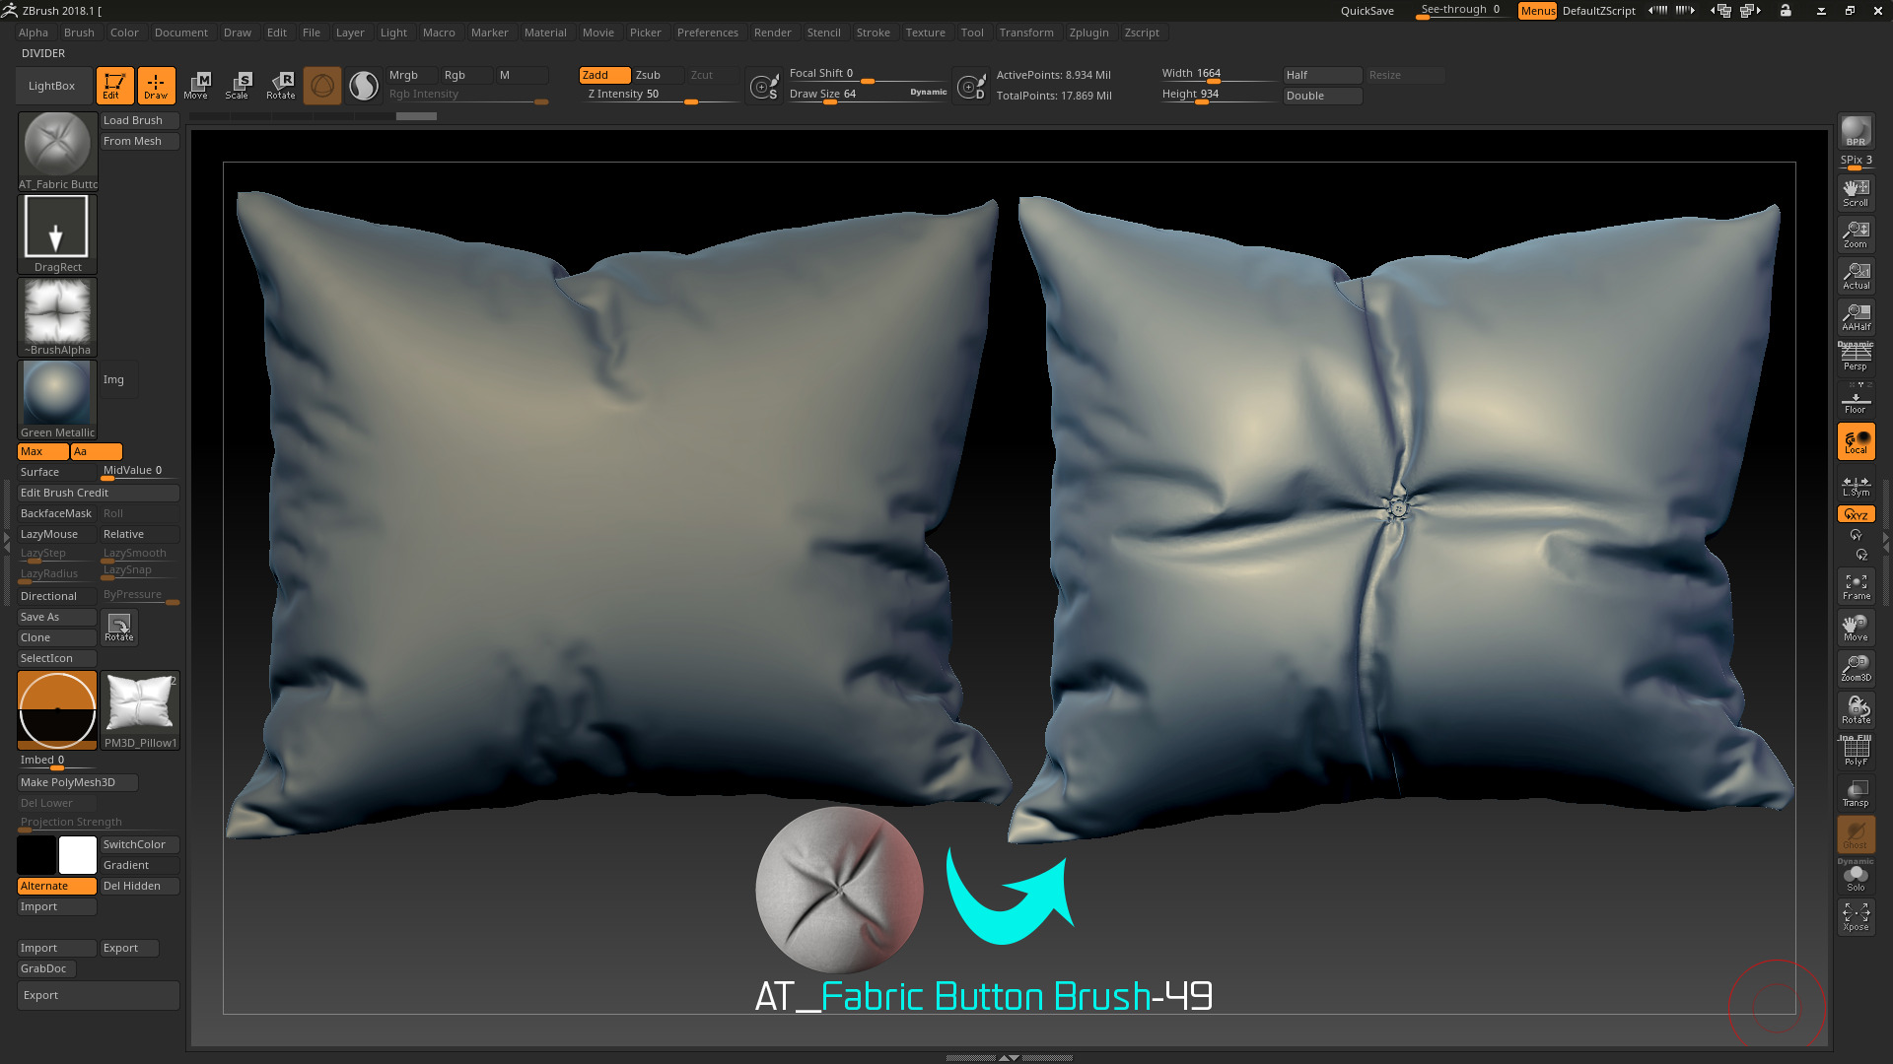Click the Rotate view icon in right shelf
Viewport: 1893px width, 1064px height.
tap(1856, 710)
